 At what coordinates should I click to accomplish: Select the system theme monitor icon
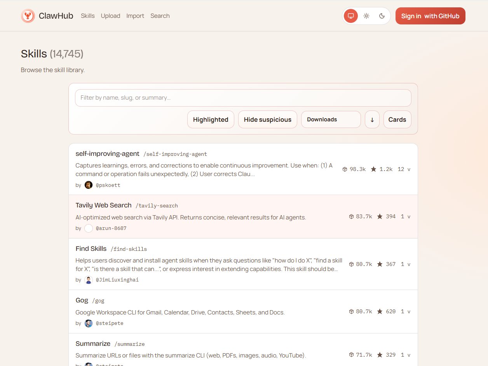click(x=351, y=16)
